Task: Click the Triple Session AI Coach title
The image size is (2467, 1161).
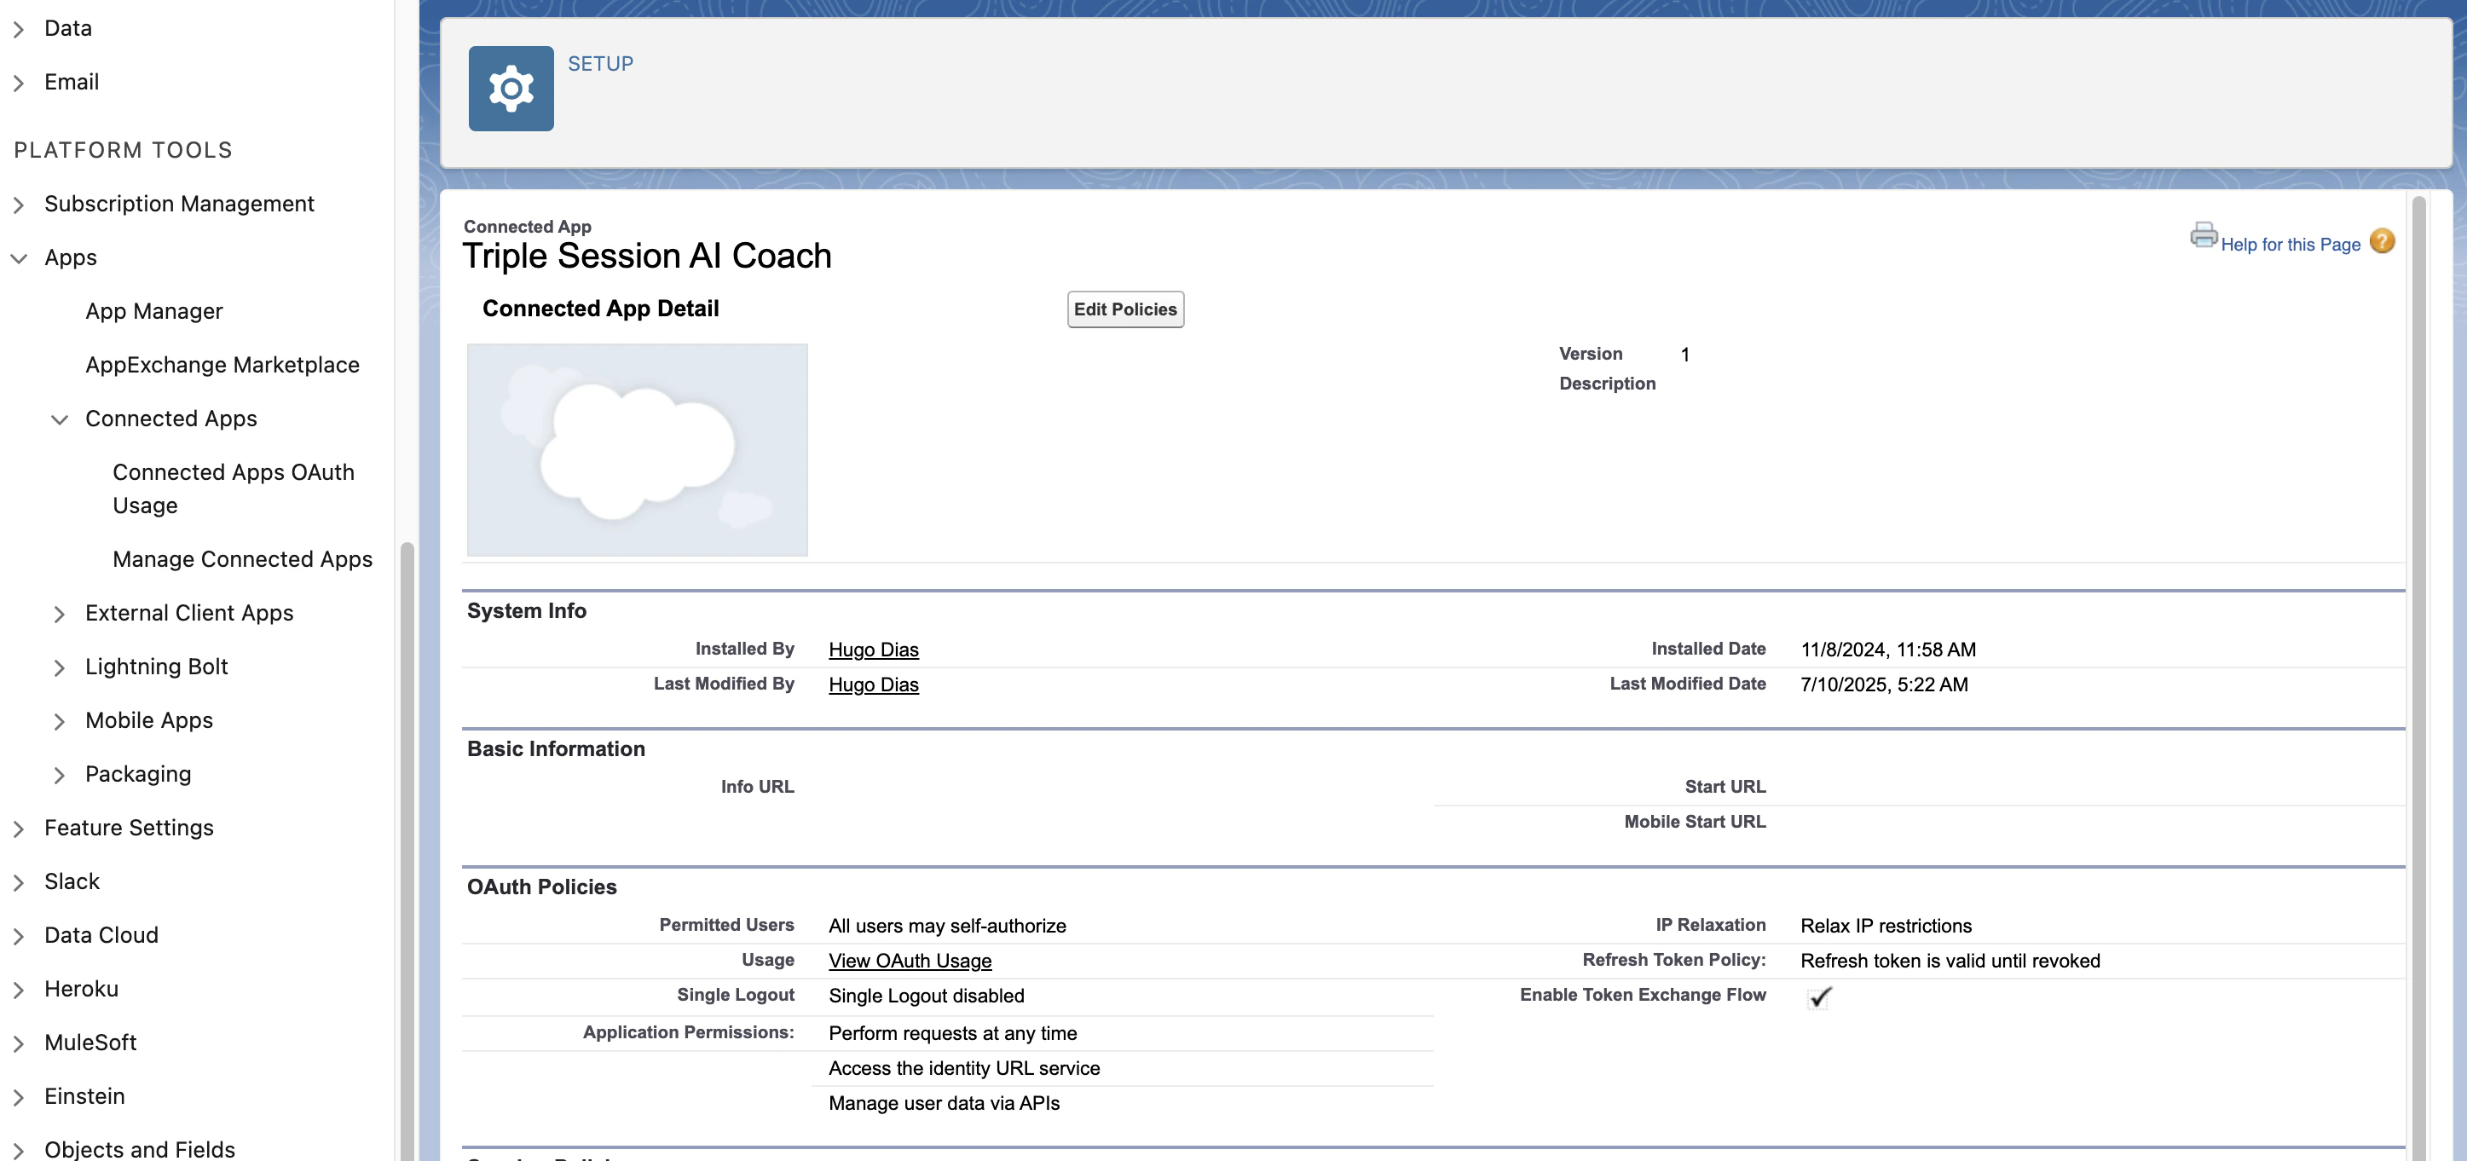Action: [x=646, y=256]
